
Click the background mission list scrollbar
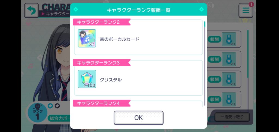point(248,71)
